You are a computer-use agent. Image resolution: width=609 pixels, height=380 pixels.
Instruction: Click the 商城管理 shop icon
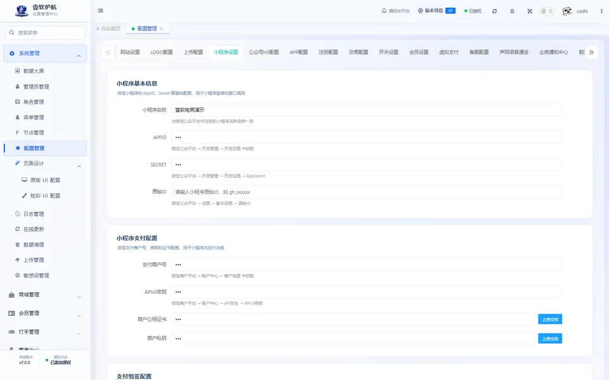click(11, 294)
